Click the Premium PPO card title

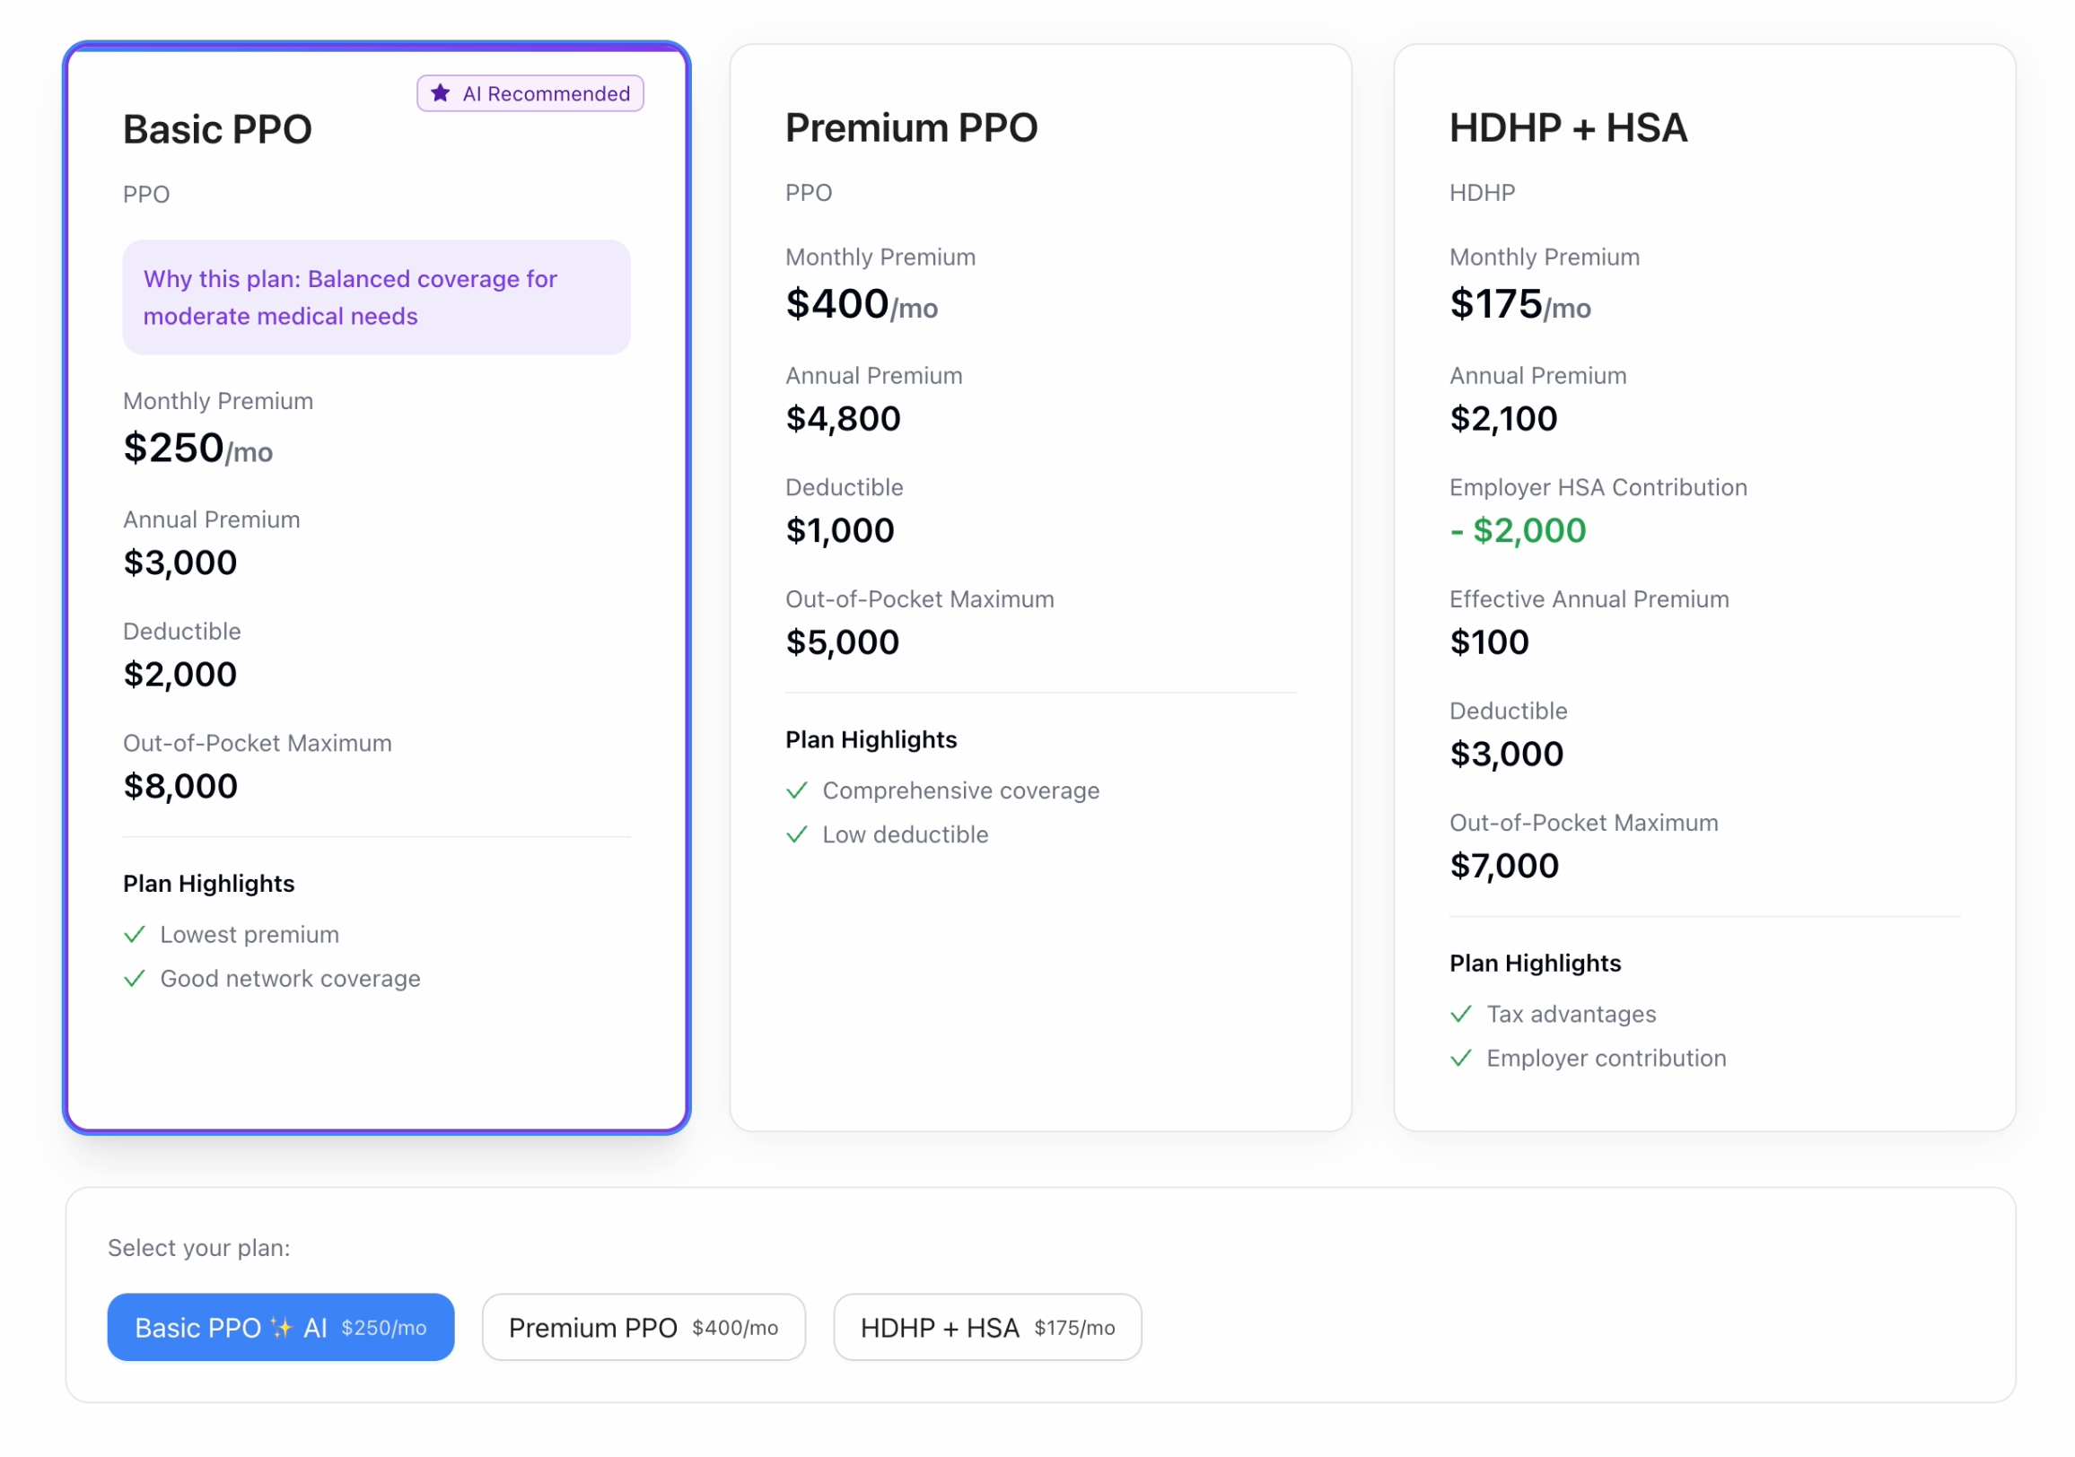911,127
